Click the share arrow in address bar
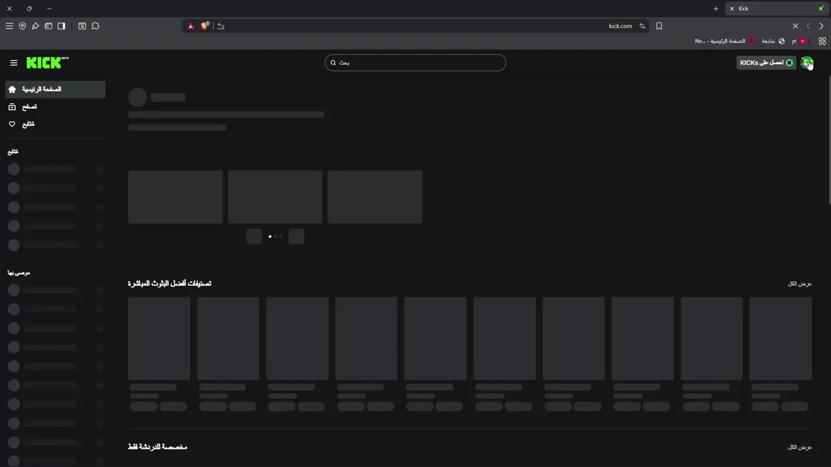831x467 pixels. coord(221,26)
